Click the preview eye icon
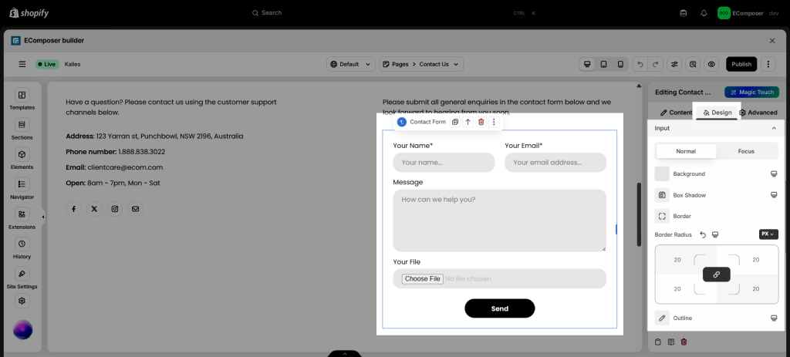790x357 pixels. click(711, 64)
